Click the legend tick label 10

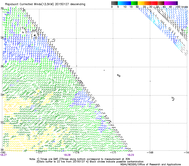pos(125,7)
